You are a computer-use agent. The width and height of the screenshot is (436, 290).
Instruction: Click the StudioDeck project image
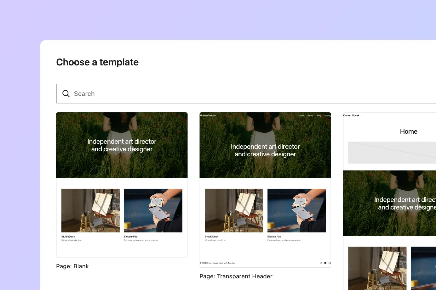[234, 210]
